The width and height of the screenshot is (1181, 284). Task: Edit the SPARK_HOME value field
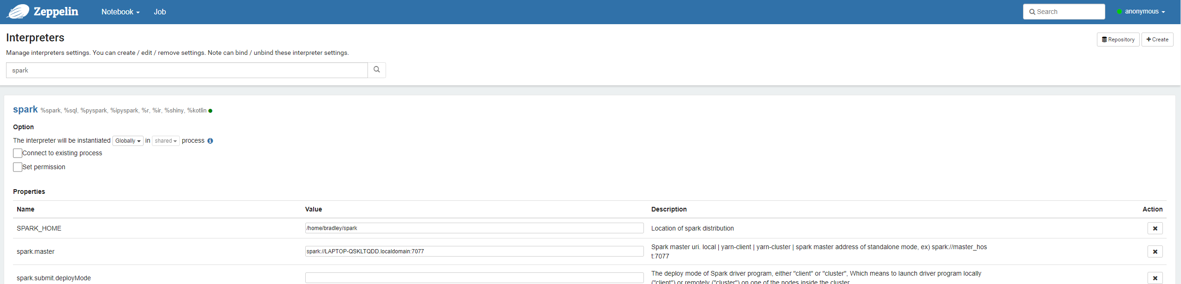[474, 228]
